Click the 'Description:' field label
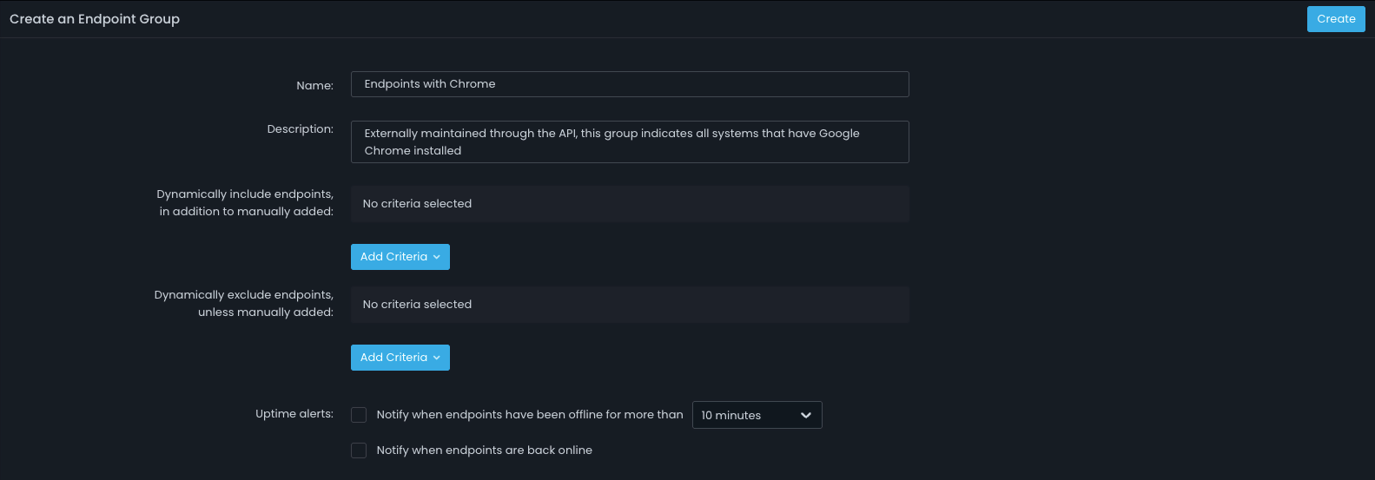 (x=300, y=129)
